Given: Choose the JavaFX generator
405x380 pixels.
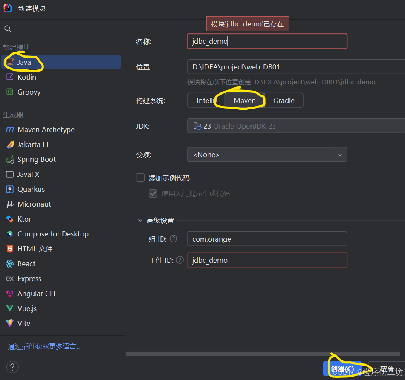Looking at the screenshot, I should 32,174.
